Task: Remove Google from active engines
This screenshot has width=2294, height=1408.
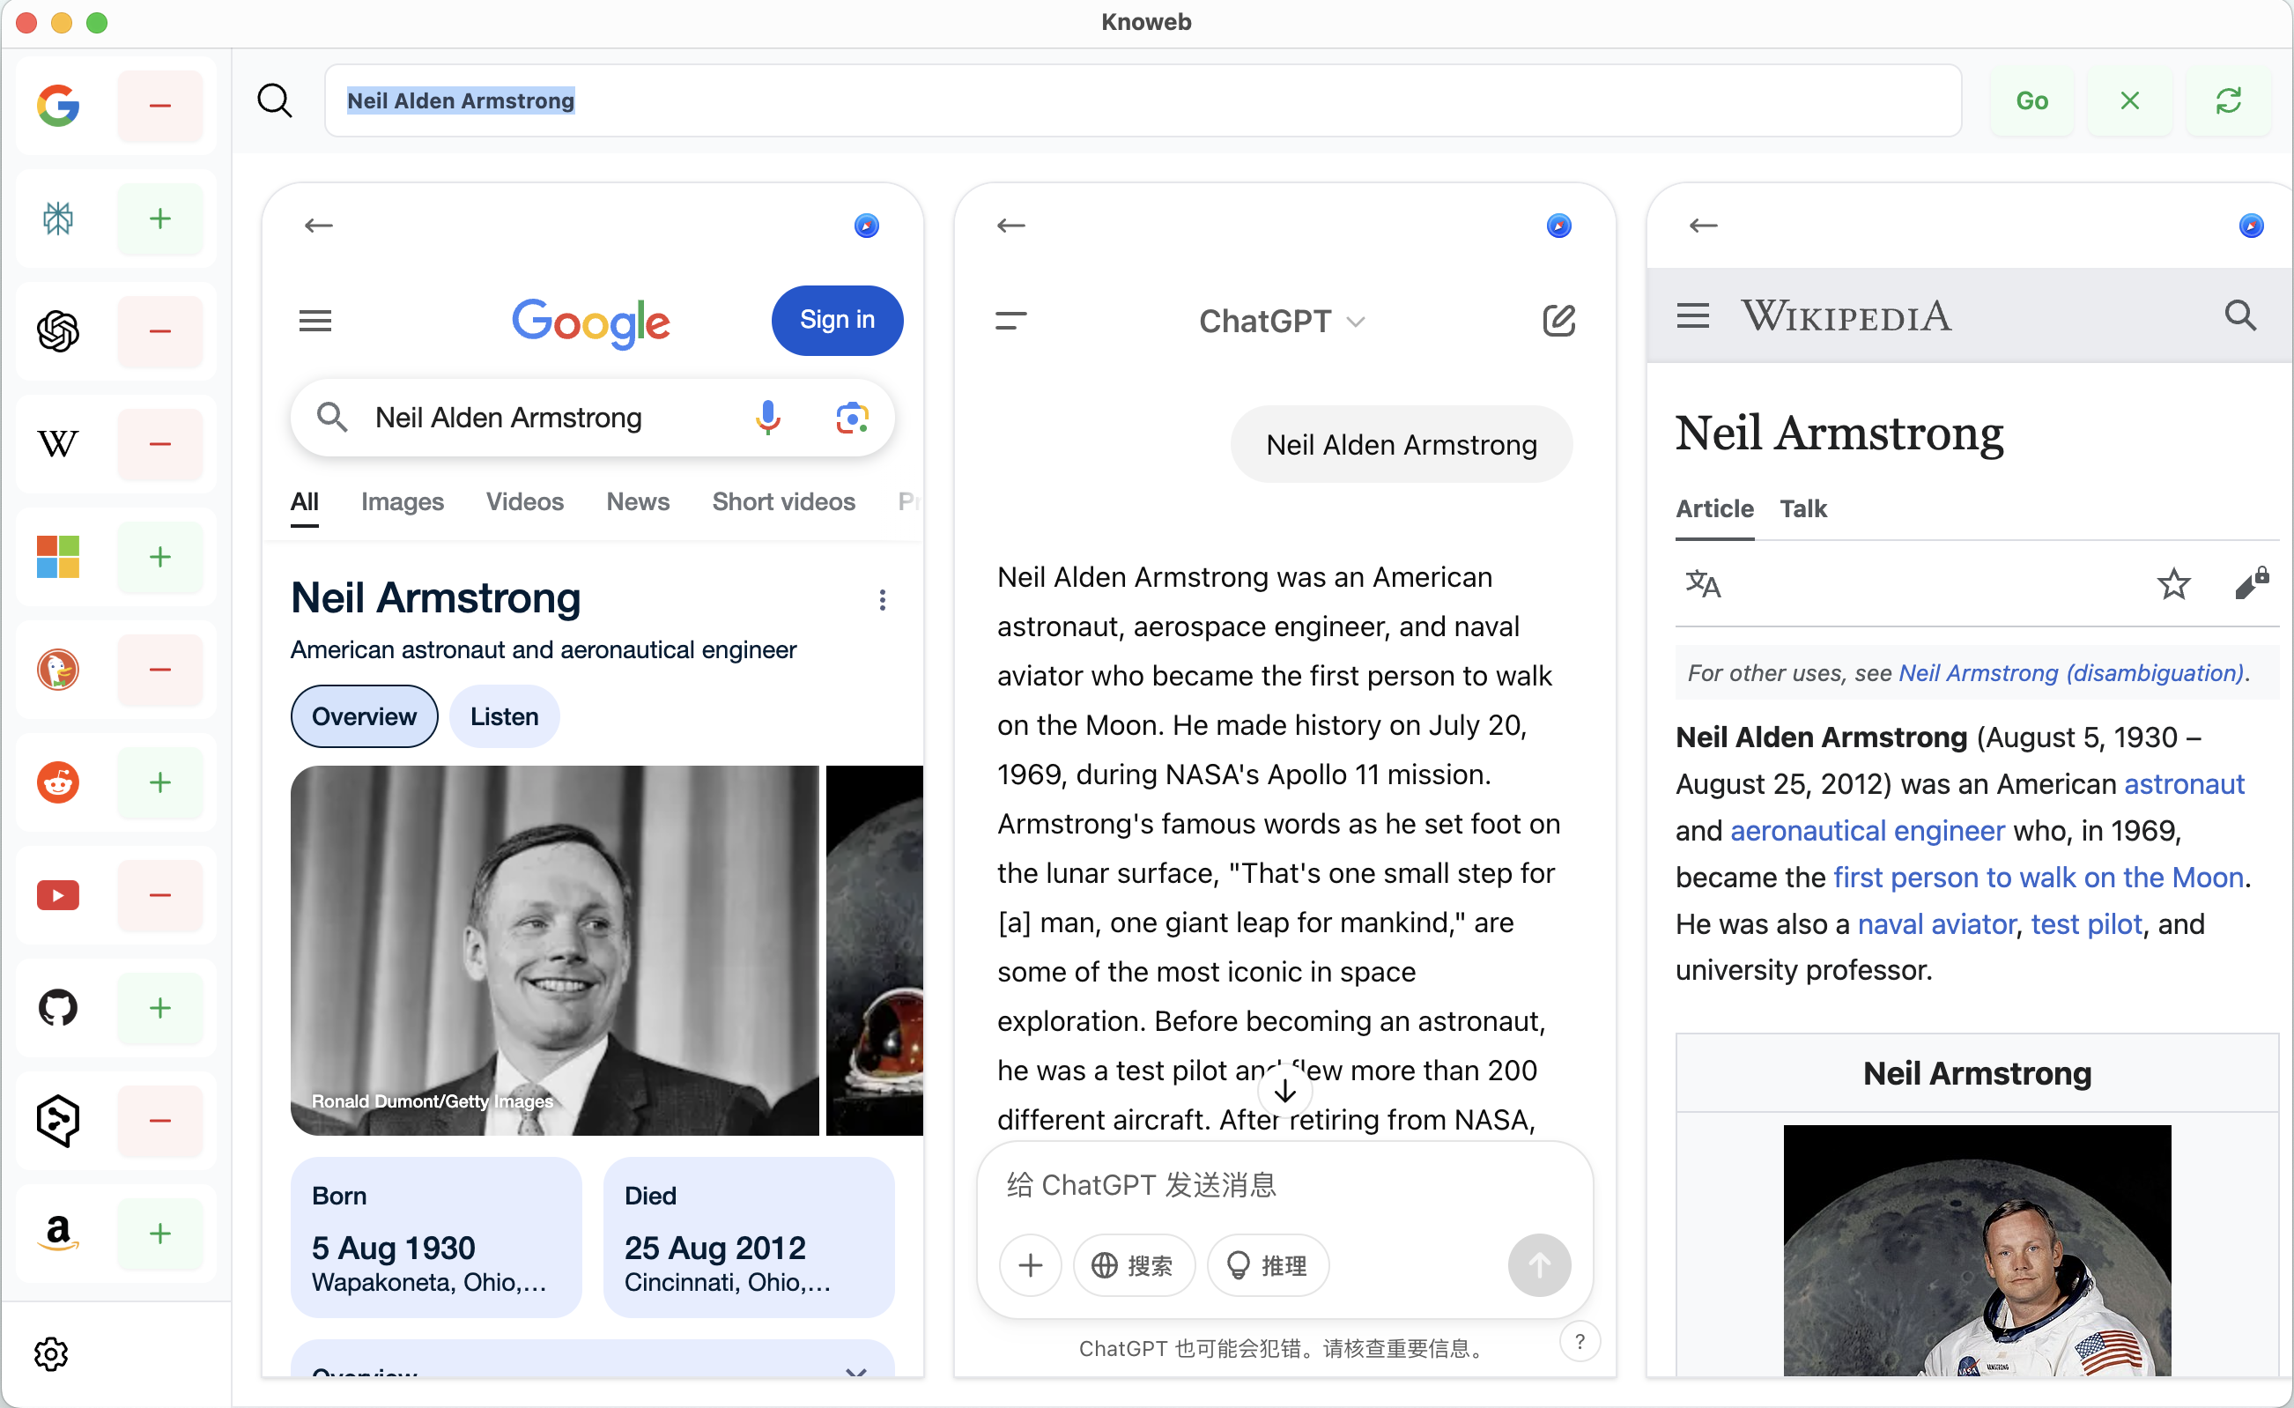Action: click(x=160, y=105)
